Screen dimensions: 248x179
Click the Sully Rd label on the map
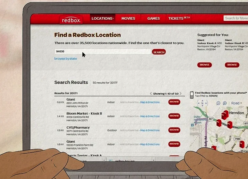click(x=206, y=142)
